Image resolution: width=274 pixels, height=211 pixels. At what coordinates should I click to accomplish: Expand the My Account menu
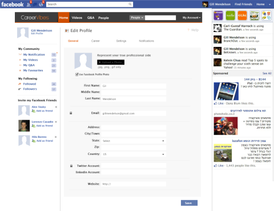point(191,18)
